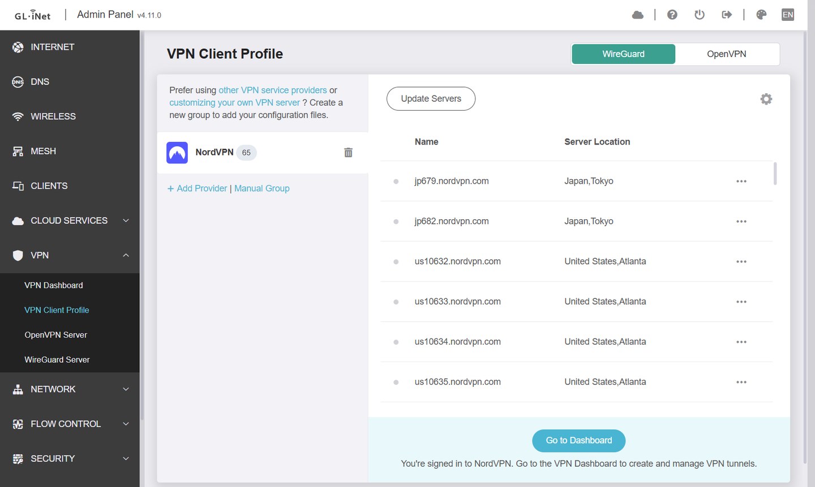This screenshot has width=815, height=487.
Task: Expand the Cloud Services menu chevron
Action: click(126, 220)
